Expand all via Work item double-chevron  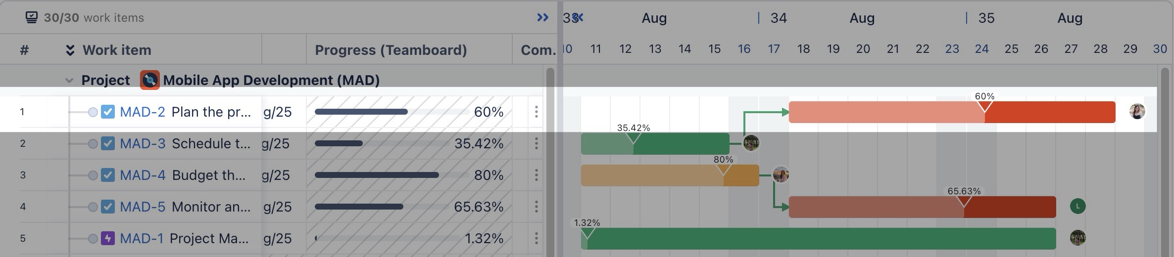coord(70,50)
